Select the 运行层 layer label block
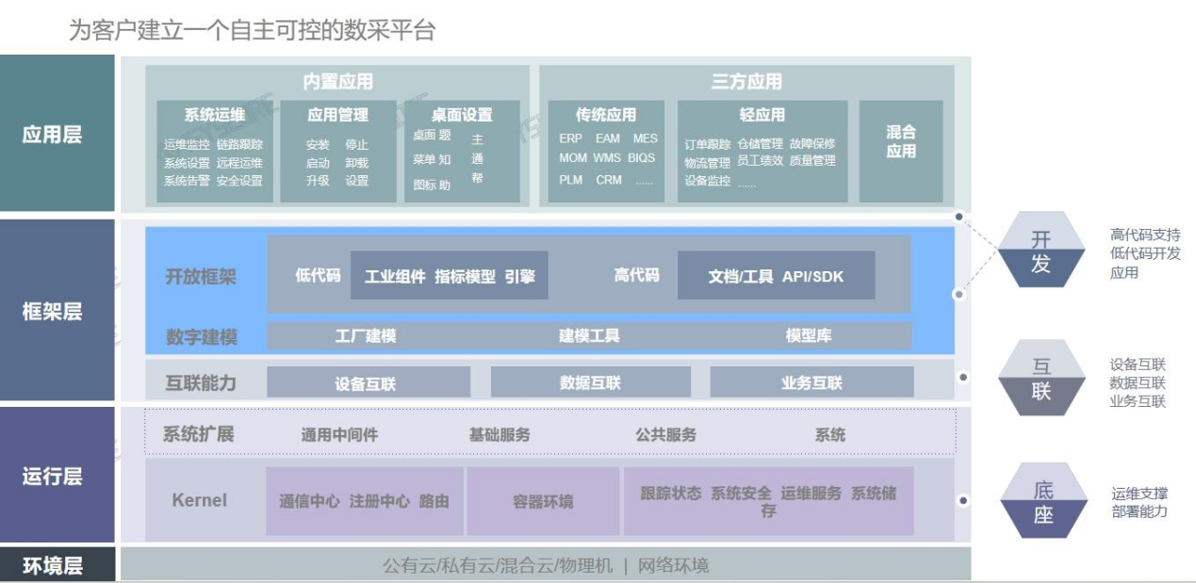This screenshot has width=1196, height=583. pyautogui.click(x=57, y=476)
